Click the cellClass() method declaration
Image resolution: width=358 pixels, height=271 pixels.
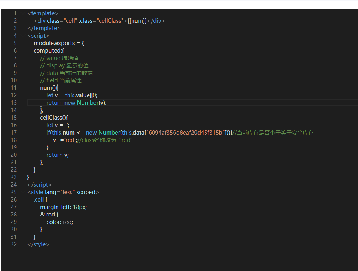point(54,118)
